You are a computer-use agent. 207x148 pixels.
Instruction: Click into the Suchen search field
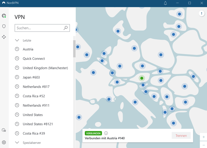[x=39, y=28]
